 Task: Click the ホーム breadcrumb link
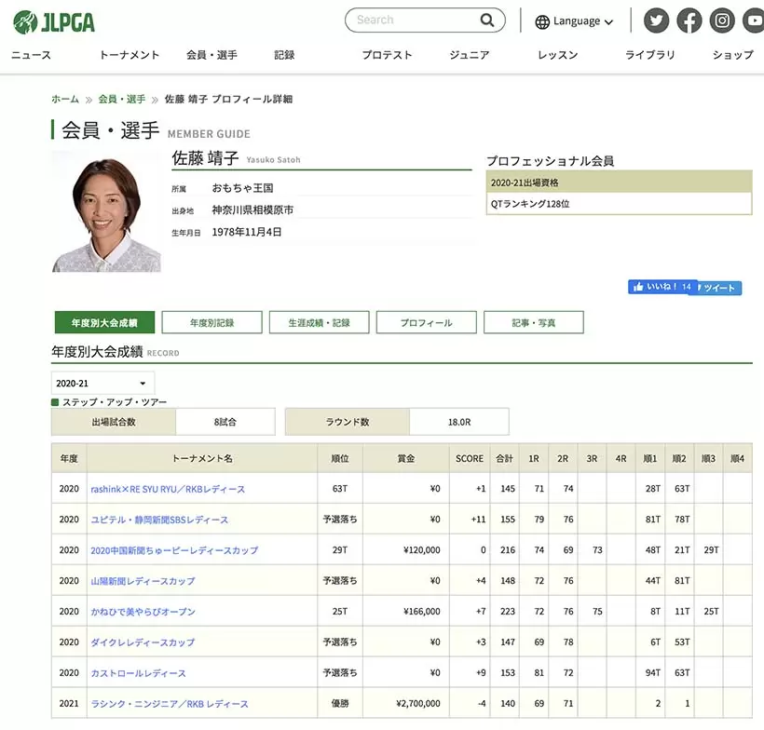click(x=65, y=99)
